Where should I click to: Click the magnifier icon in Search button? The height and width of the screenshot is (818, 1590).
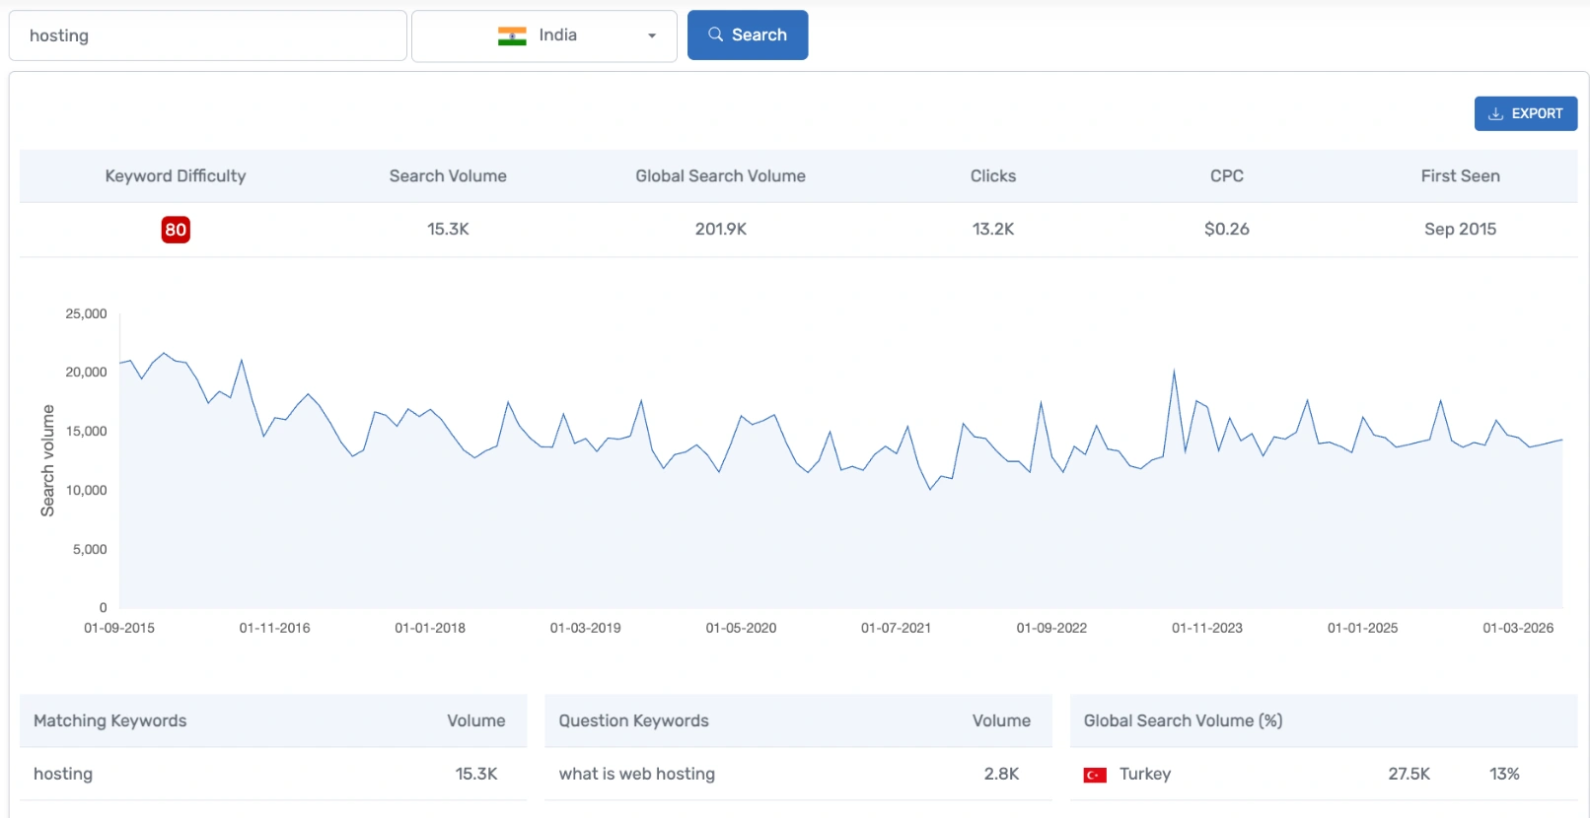click(x=716, y=34)
